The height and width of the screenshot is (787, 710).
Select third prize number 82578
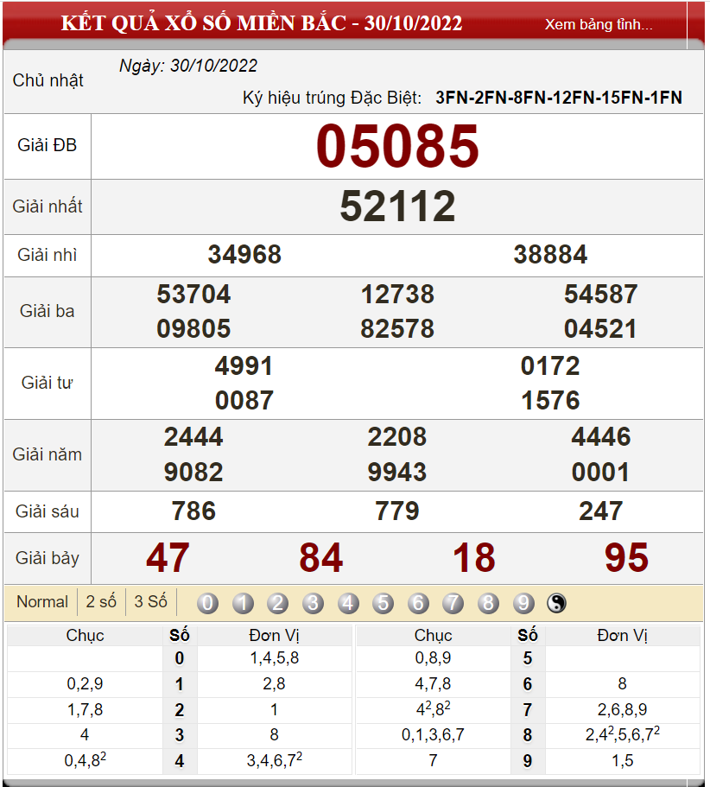(397, 329)
